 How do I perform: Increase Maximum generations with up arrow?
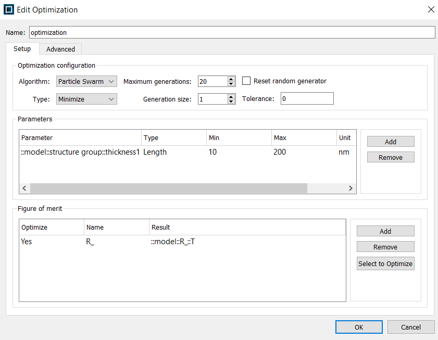coord(232,79)
